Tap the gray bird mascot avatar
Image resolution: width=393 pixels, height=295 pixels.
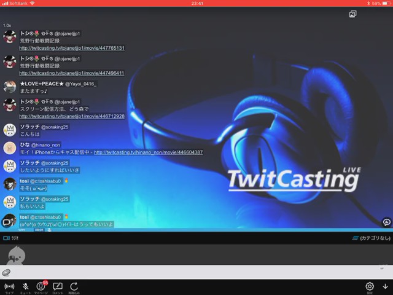coord(16,256)
